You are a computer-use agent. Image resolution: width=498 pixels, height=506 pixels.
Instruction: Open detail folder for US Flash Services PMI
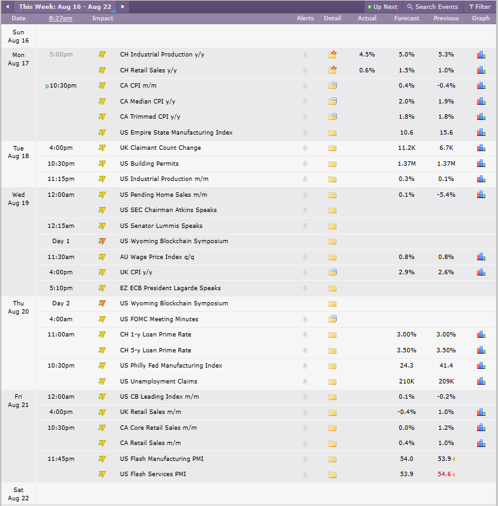(x=332, y=474)
